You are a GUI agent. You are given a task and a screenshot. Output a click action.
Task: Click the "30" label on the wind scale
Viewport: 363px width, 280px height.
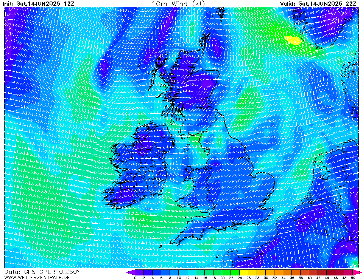266,278
